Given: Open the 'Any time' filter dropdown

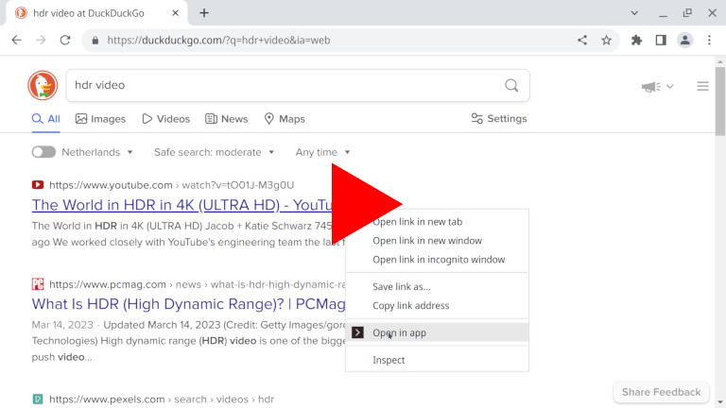Looking at the screenshot, I should 322,152.
